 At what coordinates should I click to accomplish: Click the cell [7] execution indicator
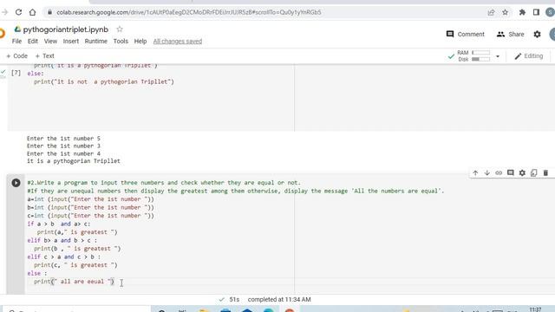(x=16, y=73)
